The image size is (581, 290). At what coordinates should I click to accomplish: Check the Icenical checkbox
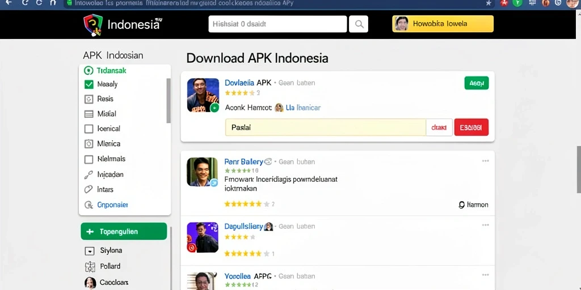[89, 129]
